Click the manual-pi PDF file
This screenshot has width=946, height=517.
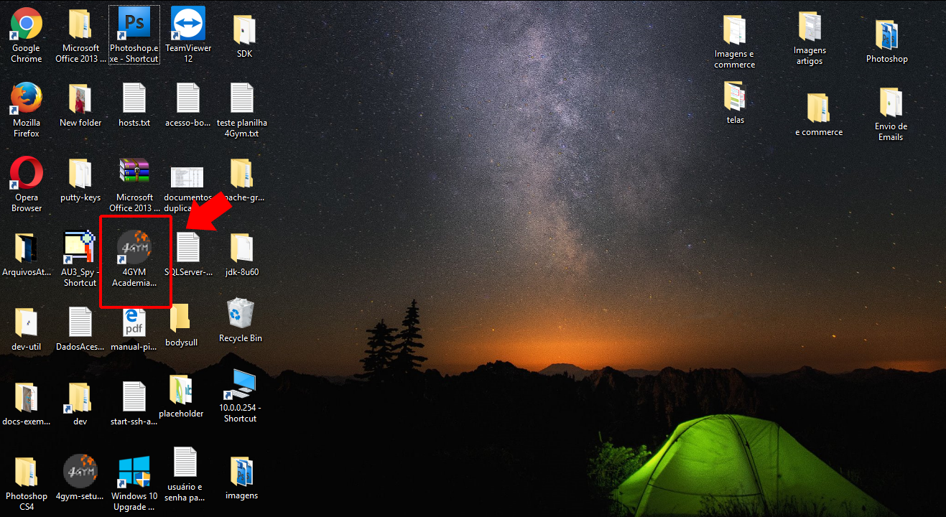[x=134, y=322]
